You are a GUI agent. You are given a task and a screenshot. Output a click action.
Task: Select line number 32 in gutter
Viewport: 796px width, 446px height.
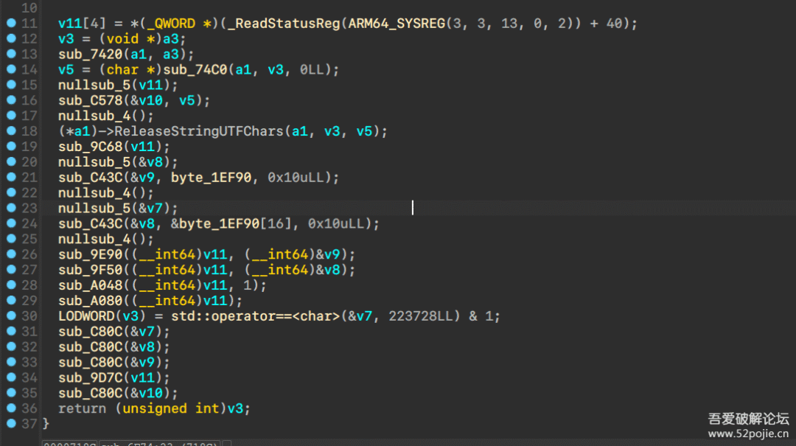pyautogui.click(x=29, y=347)
